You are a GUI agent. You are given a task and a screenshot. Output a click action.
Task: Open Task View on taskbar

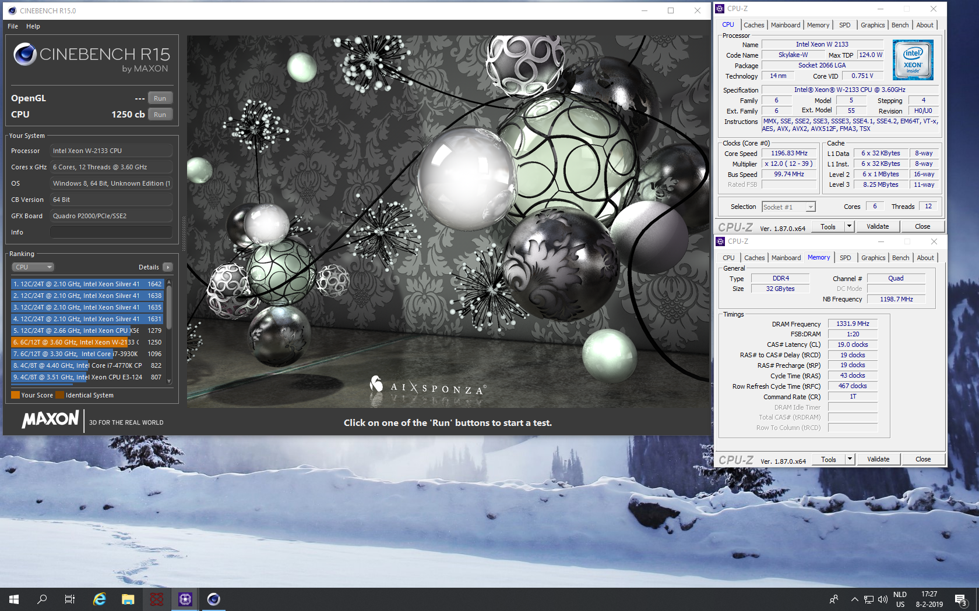[70, 599]
